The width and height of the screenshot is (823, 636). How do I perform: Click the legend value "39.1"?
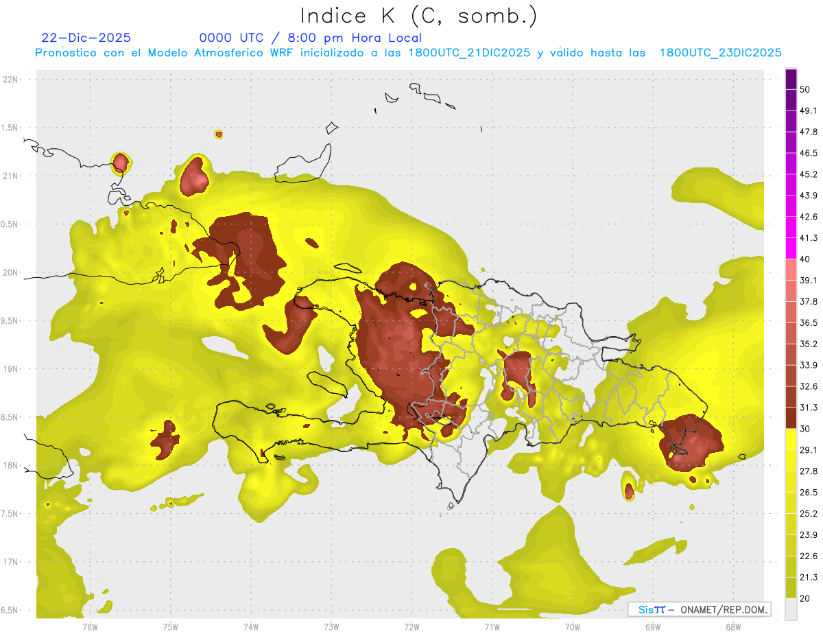point(809,281)
